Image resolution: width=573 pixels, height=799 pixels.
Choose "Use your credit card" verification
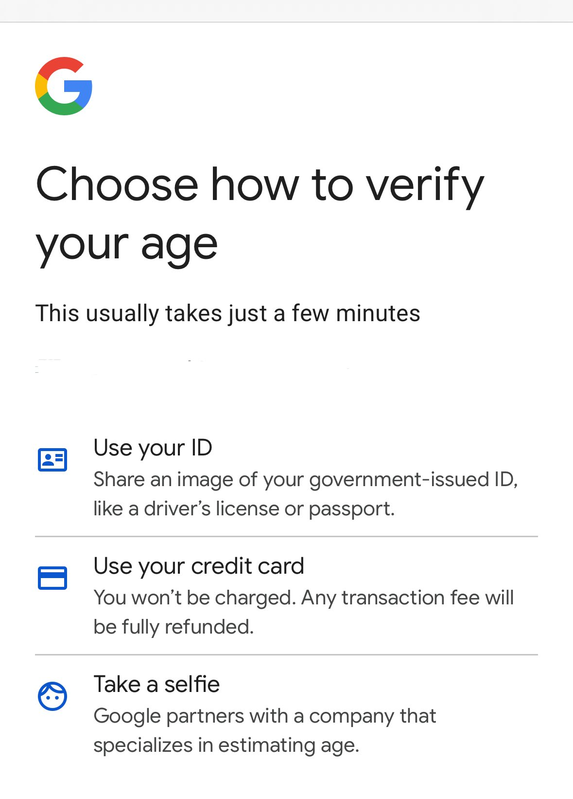pos(199,566)
